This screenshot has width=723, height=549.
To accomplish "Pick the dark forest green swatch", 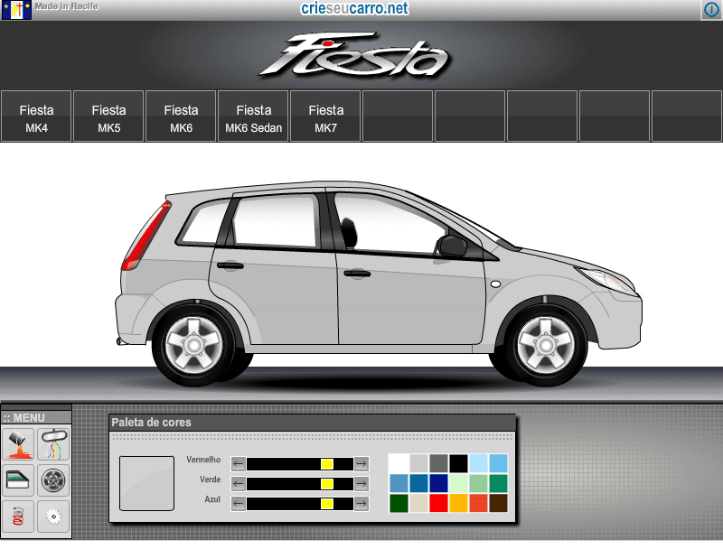I will coord(399,504).
